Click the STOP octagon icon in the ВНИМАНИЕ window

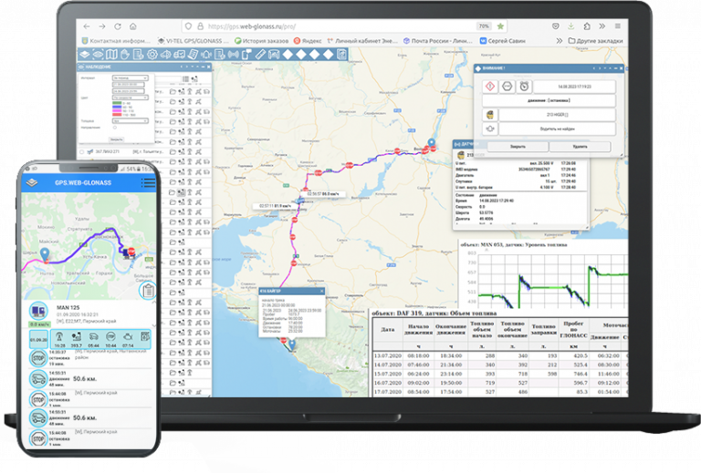507,86
